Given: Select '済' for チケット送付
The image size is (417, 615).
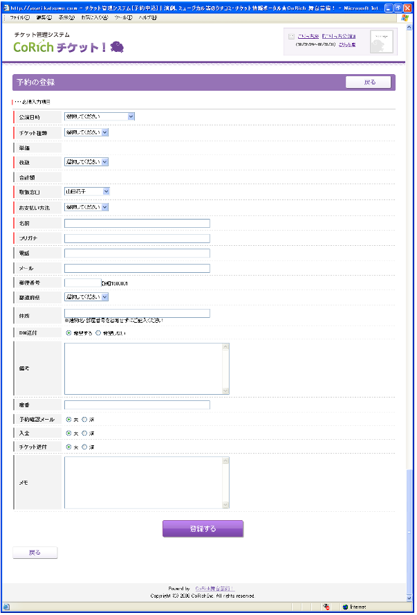Looking at the screenshot, I should 84,447.
